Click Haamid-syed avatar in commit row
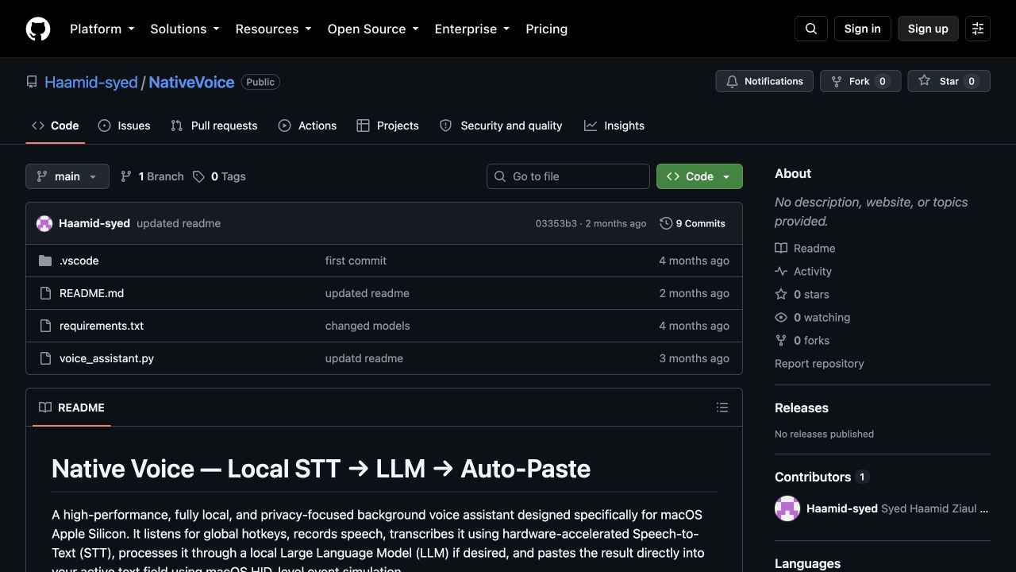1016x572 pixels. 44,223
